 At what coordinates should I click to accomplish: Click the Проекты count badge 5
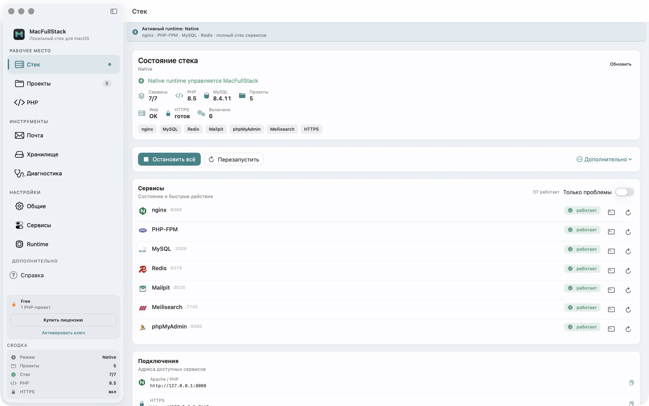[x=107, y=83]
